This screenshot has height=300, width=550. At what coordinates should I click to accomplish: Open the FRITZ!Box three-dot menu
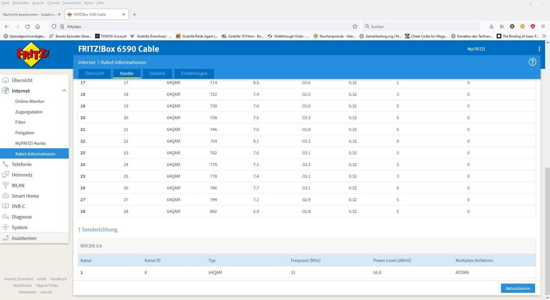point(540,49)
